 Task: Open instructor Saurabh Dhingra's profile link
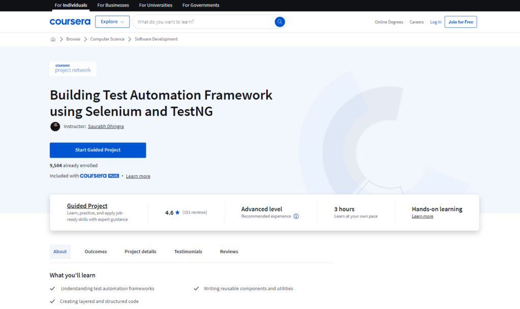pos(106,127)
